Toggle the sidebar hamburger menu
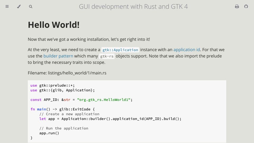This screenshot has height=143, width=254. tap(7, 6)
